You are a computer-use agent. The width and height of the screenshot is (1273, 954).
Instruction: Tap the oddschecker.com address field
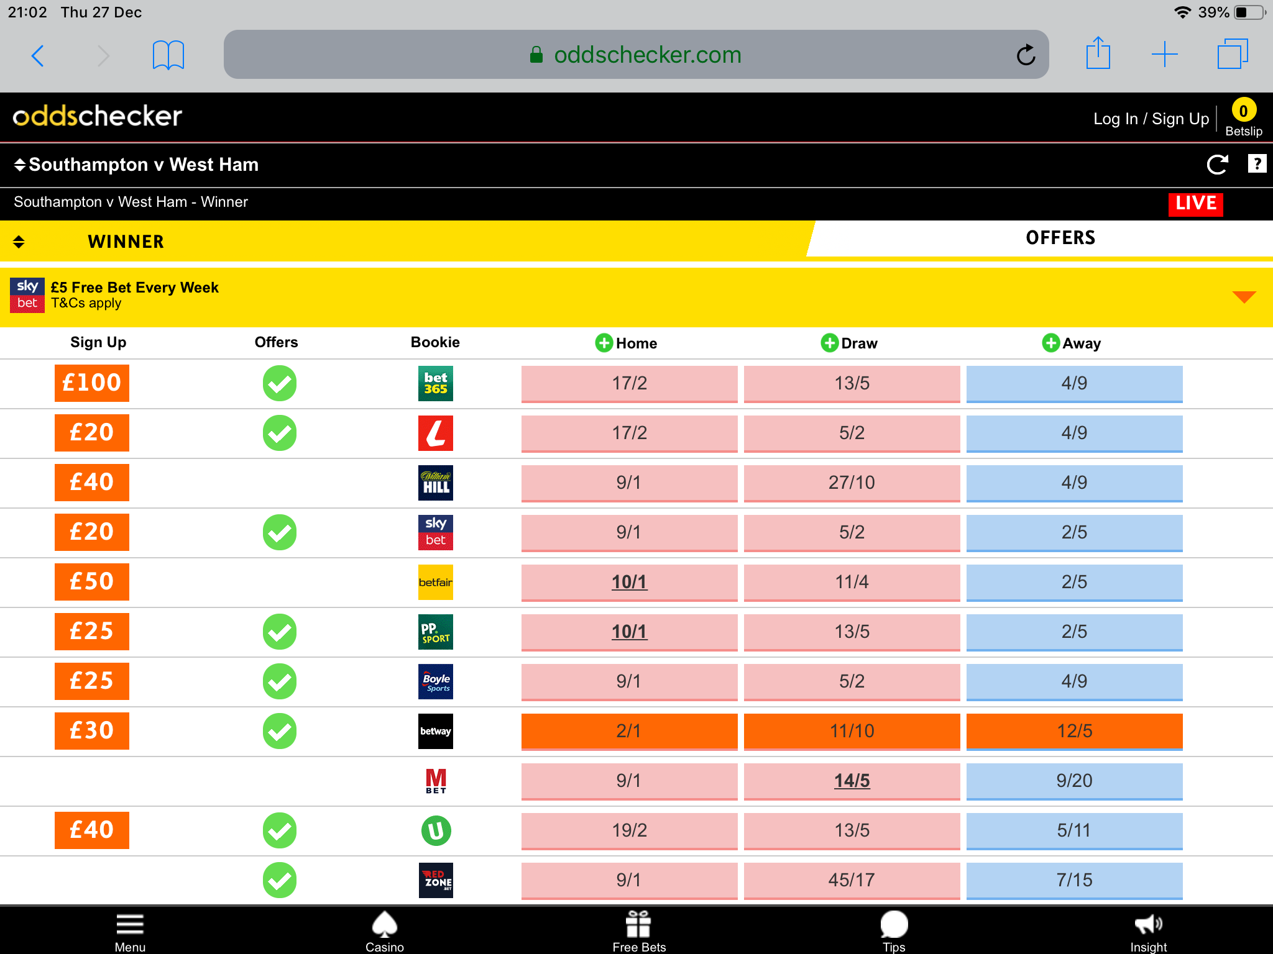pyautogui.click(x=636, y=55)
